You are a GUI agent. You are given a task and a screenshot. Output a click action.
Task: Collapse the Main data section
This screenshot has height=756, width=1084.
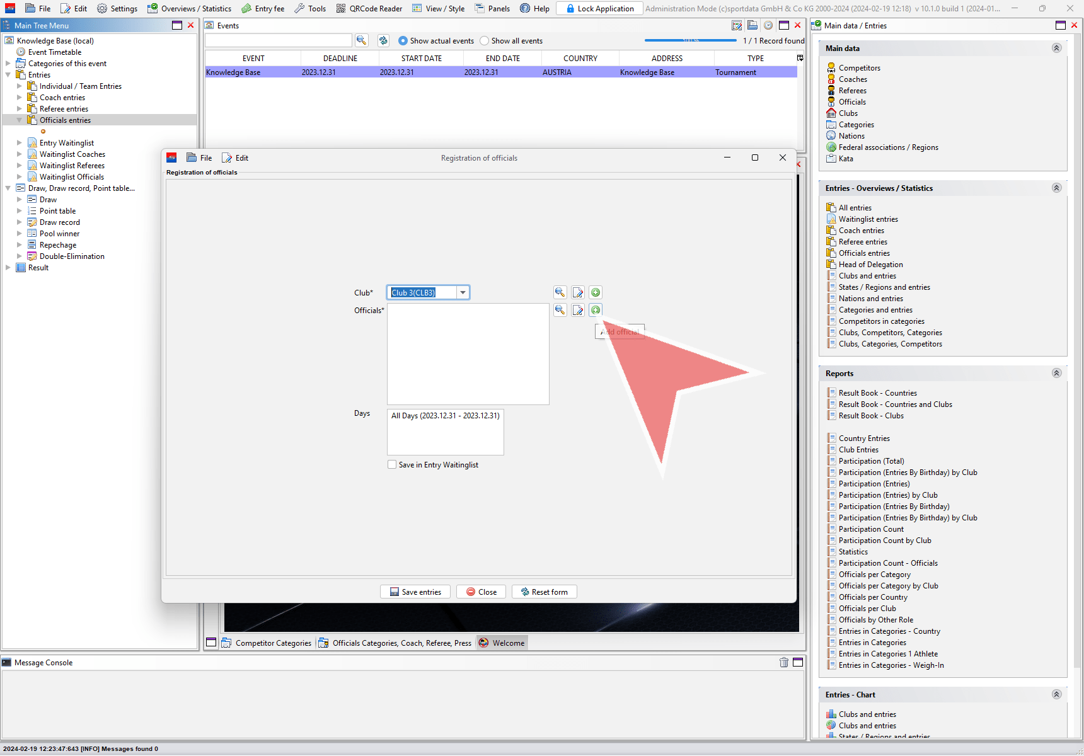pyautogui.click(x=1057, y=48)
